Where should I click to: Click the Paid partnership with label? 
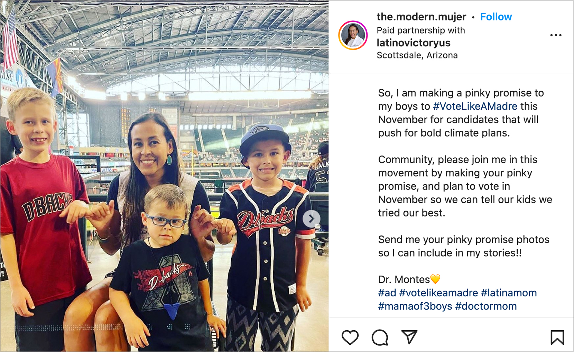[421, 30]
